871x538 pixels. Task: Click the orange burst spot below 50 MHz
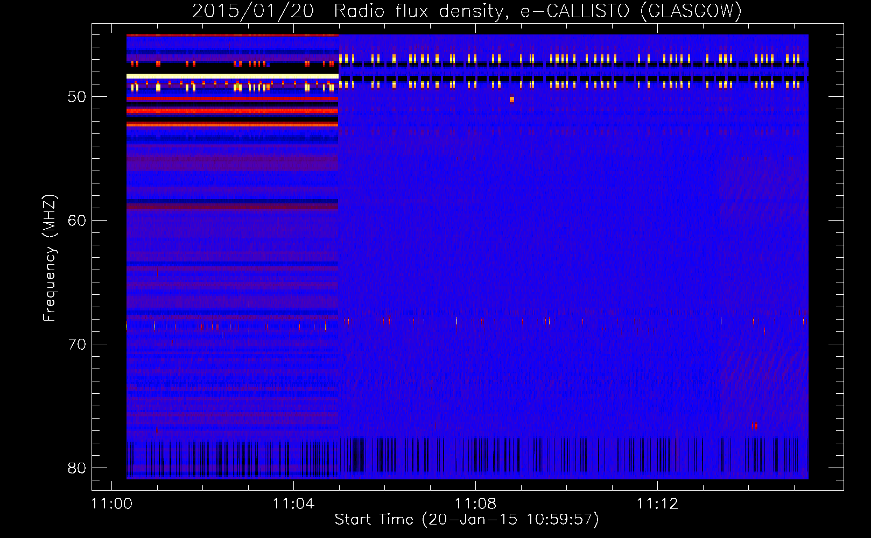512,99
